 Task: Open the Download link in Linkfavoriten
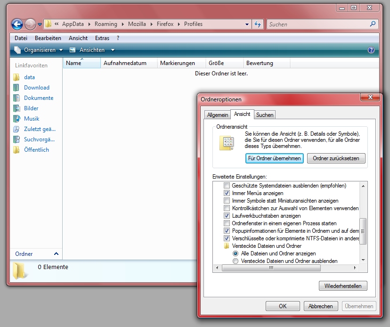coord(37,88)
